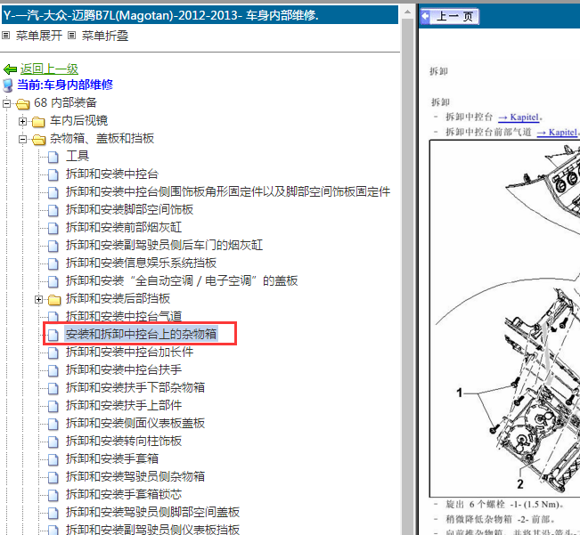Image resolution: width=580 pixels, height=535 pixels.
Task: Click the 68 内部装备 folder icon
Action: 23,104
